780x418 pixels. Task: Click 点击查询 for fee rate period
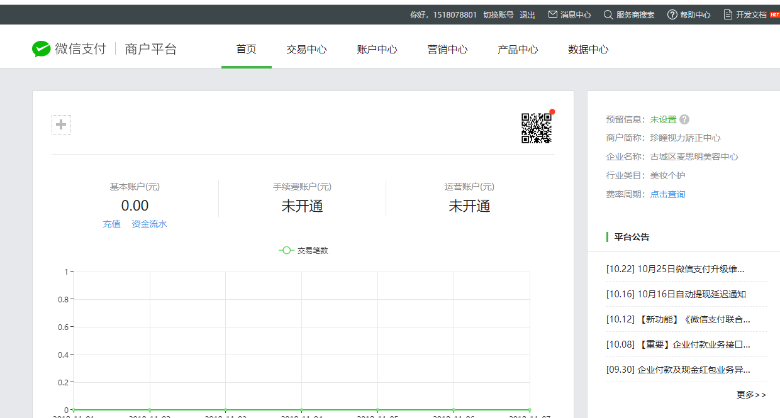pos(667,194)
